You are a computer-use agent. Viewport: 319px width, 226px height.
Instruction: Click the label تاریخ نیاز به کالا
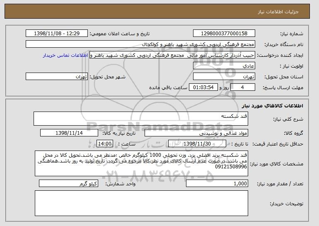[x=119, y=134]
